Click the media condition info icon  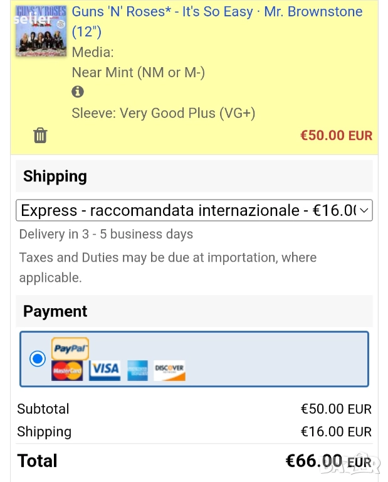click(78, 92)
